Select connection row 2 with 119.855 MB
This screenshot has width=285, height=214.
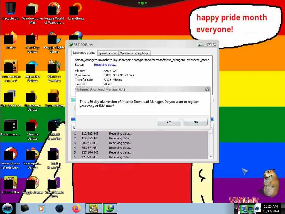[x=140, y=138]
